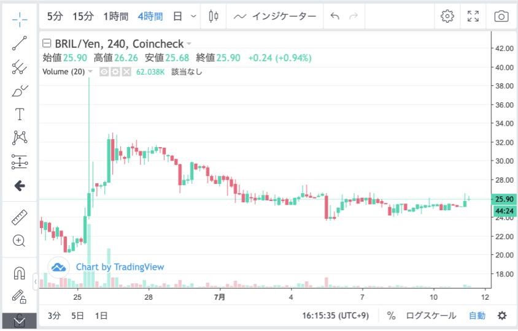Take a chart snapshot with camera icon
This screenshot has width=518, height=331.
(501, 17)
